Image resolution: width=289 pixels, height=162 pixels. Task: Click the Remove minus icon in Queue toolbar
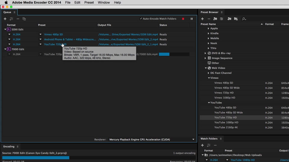point(18,19)
